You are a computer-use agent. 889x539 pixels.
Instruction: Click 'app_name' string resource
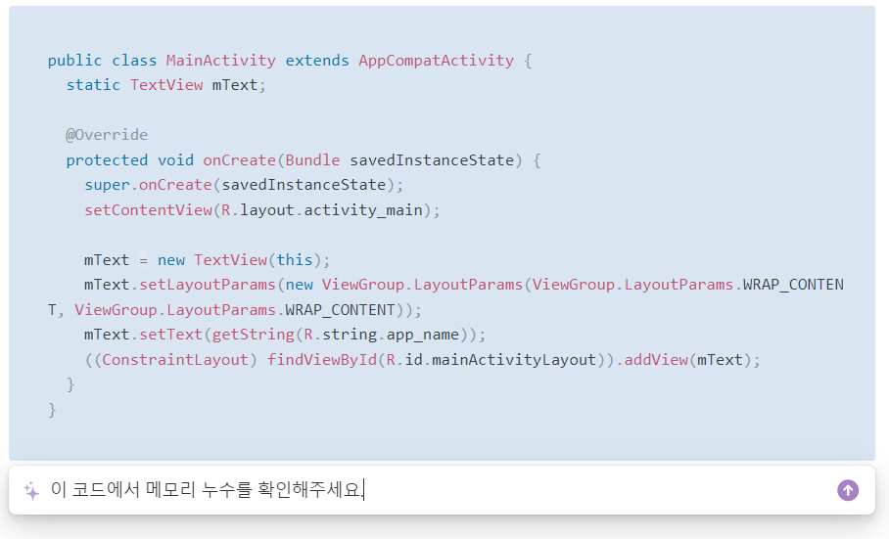click(x=423, y=336)
